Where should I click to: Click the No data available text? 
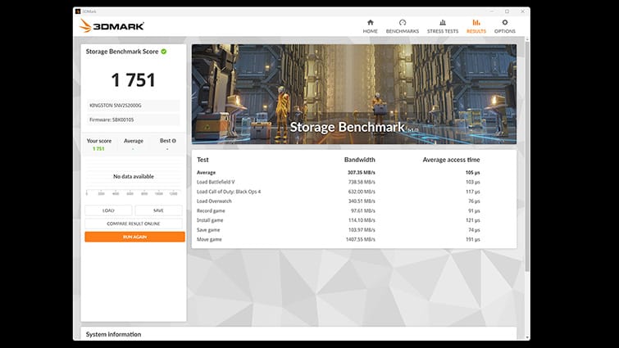click(134, 177)
